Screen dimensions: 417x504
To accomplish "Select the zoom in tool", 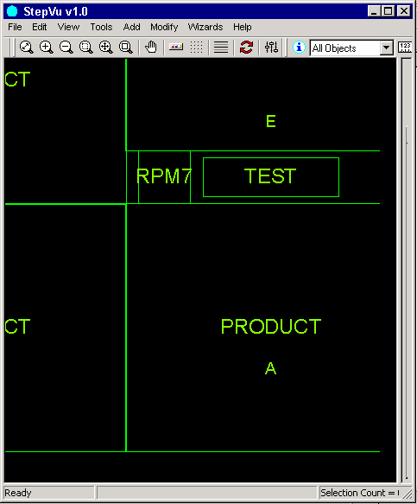I will click(x=47, y=48).
